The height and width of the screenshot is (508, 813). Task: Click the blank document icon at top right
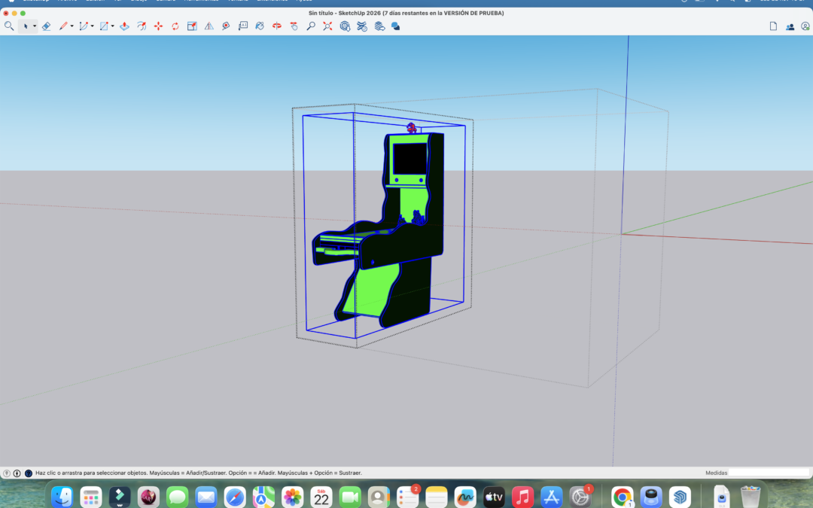pos(773,26)
